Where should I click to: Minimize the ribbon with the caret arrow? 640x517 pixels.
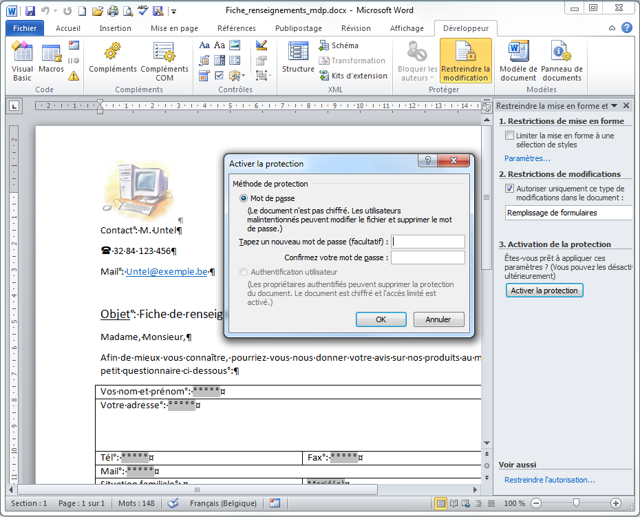(612, 28)
